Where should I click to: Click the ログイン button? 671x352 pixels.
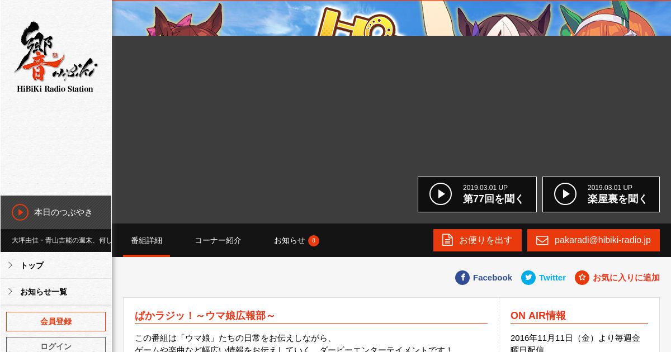tap(56, 345)
